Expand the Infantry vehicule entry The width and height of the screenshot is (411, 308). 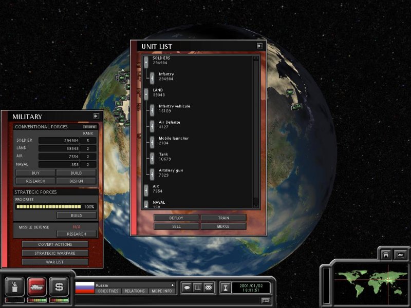coord(152,110)
